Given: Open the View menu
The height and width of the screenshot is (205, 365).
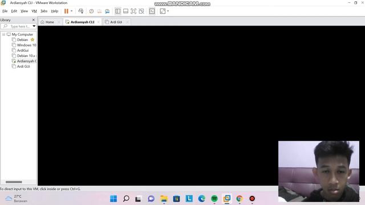Looking at the screenshot, I should click(x=24, y=11).
